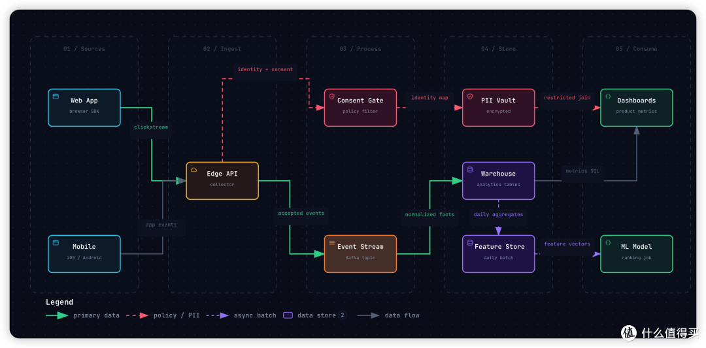The width and height of the screenshot is (706, 348).
Task: Click the 'identity map' edge label
Action: click(x=429, y=98)
